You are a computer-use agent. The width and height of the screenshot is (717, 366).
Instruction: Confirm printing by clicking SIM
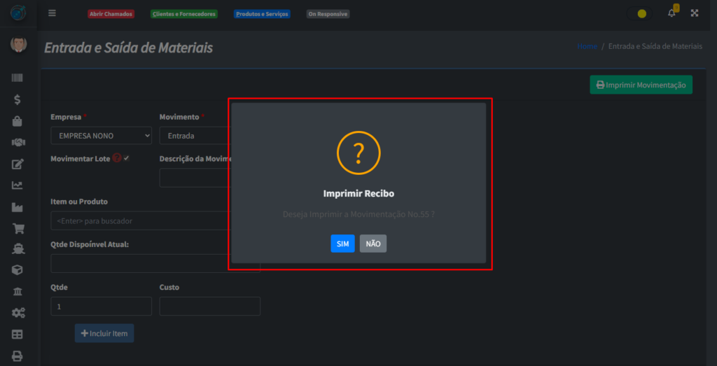(342, 244)
